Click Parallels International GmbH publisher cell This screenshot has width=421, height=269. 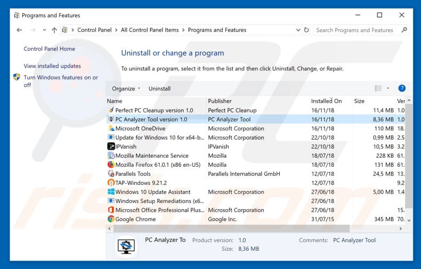(244, 174)
